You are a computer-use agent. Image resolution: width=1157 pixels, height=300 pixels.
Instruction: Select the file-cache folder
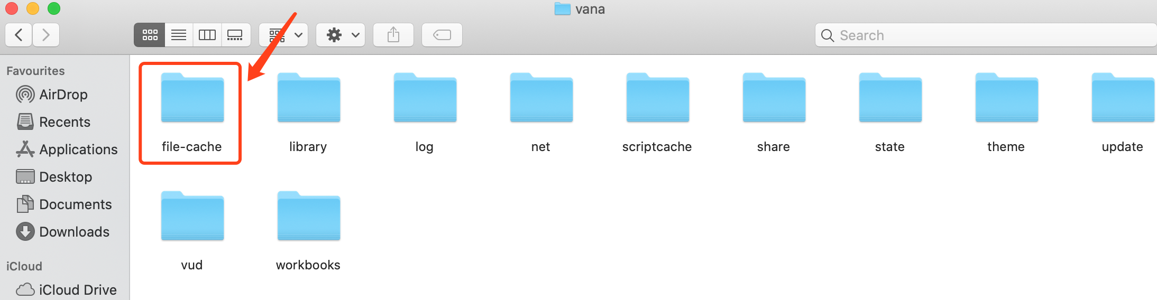tap(192, 112)
